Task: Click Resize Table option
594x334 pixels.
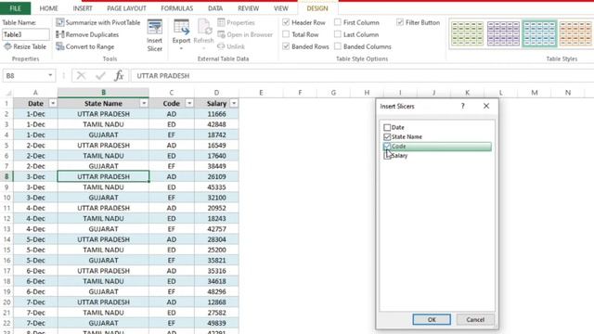Action: coord(25,46)
